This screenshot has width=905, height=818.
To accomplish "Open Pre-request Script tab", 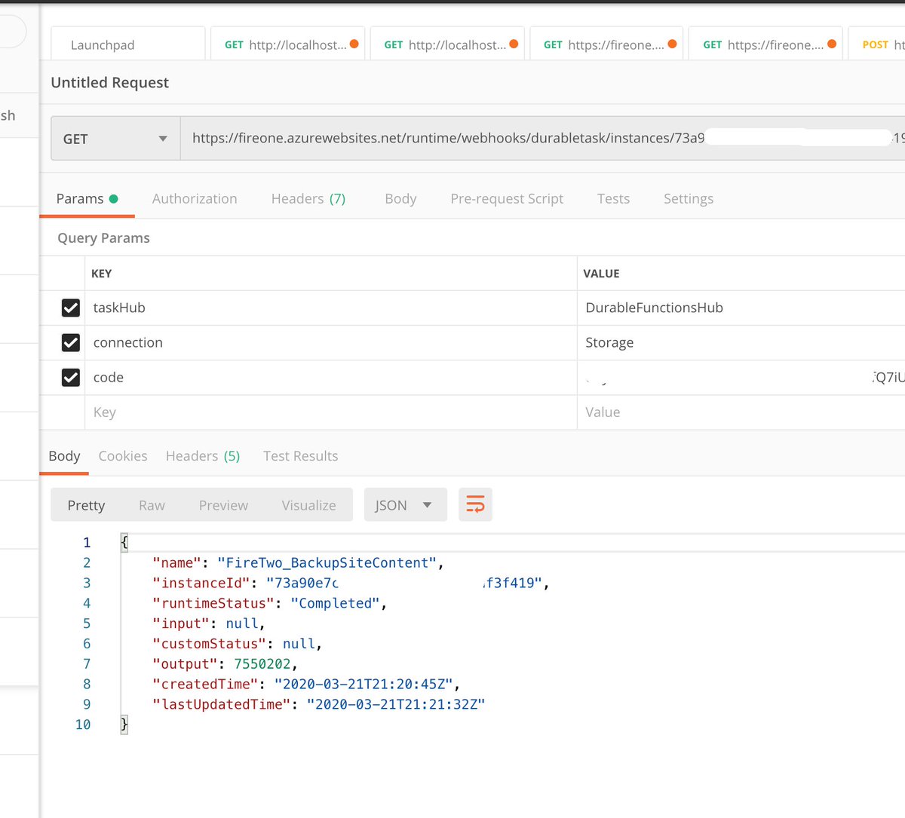I will [507, 199].
